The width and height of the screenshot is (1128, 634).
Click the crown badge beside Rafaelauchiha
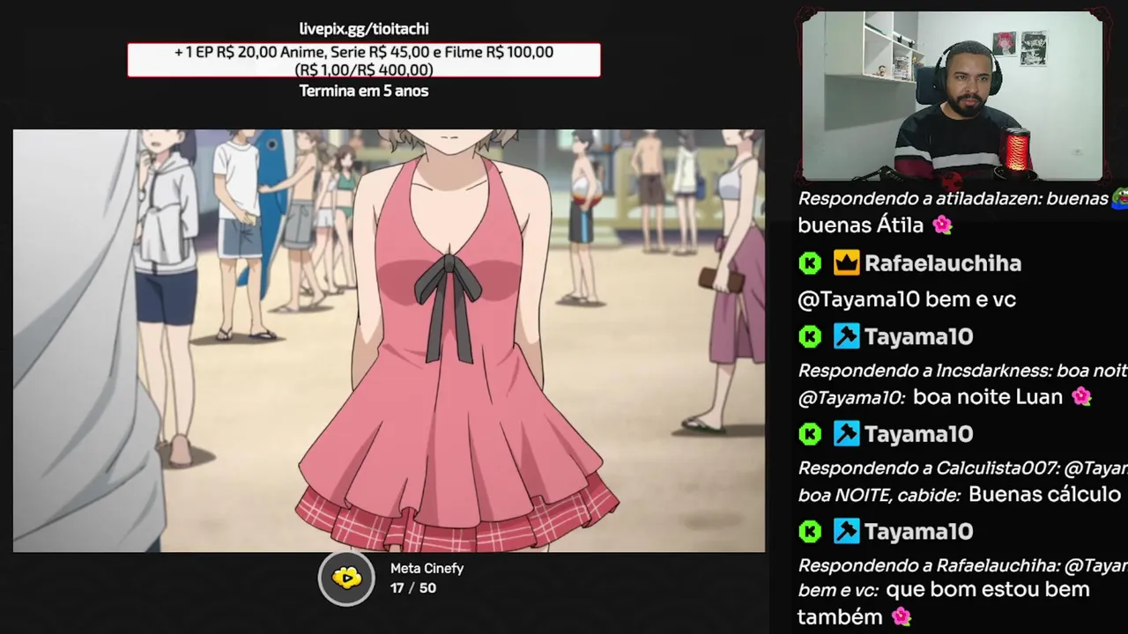pos(846,263)
